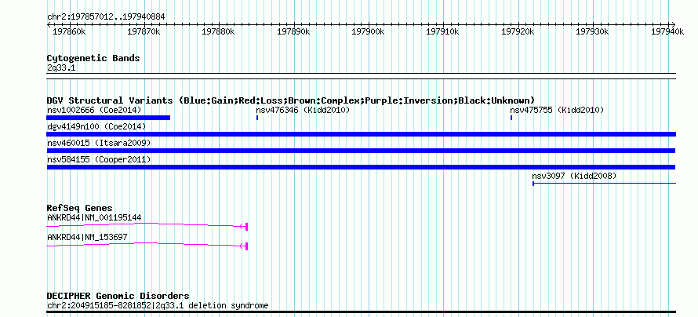Click the 197930k ruler label

click(x=592, y=31)
